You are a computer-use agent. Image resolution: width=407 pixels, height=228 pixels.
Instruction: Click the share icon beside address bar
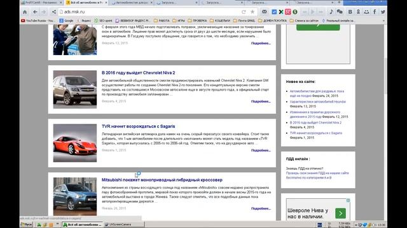(x=53, y=12)
